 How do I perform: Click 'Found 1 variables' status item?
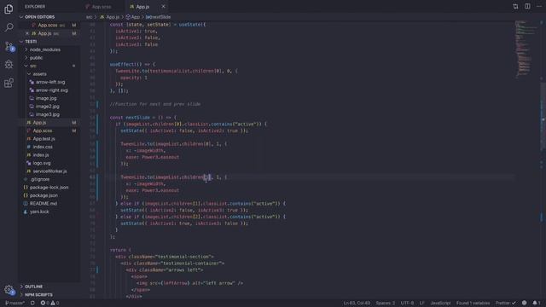coord(473,303)
